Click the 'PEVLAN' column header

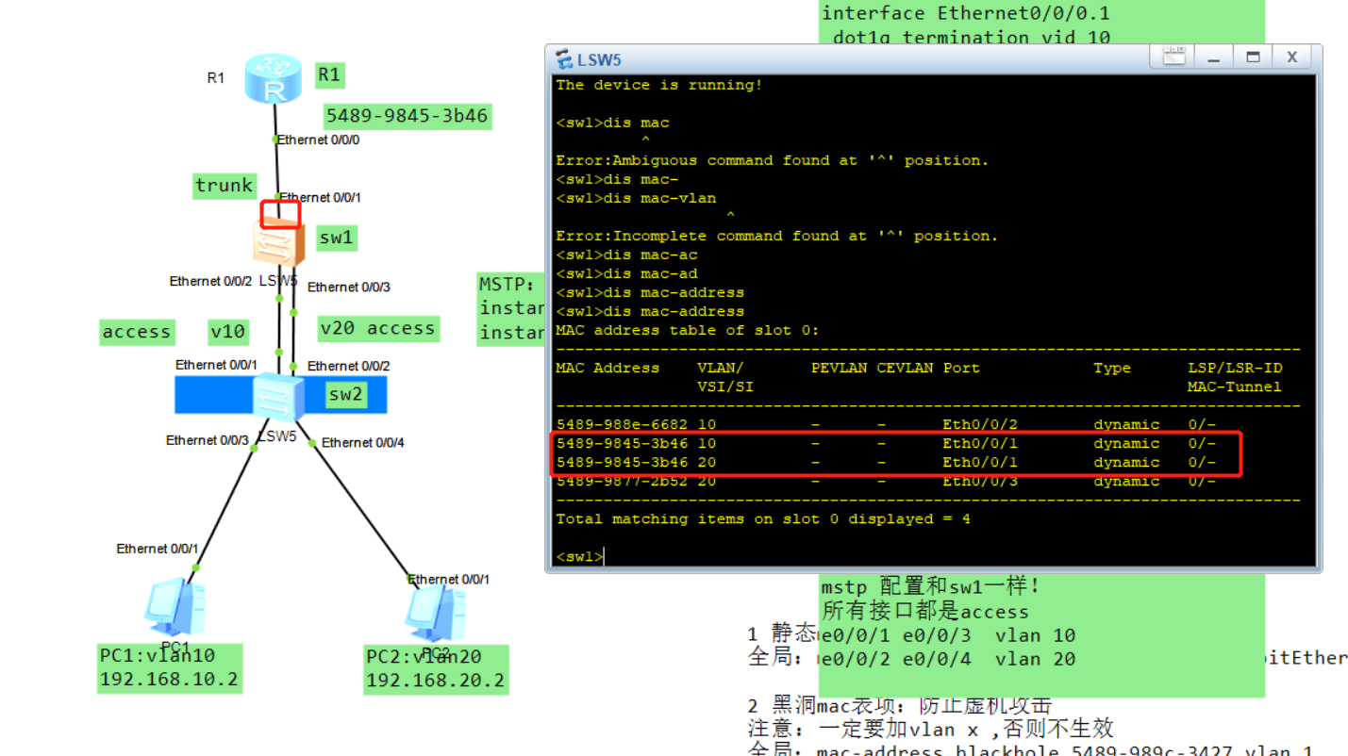tap(839, 368)
